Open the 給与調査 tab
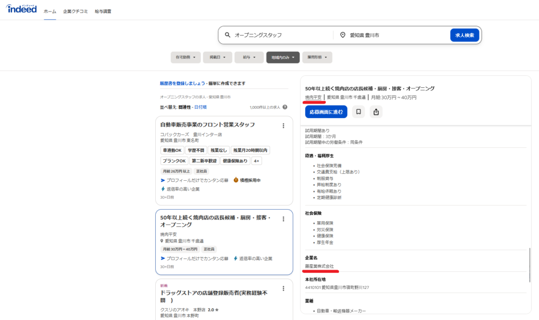This screenshot has height=320, width=539. click(x=103, y=11)
